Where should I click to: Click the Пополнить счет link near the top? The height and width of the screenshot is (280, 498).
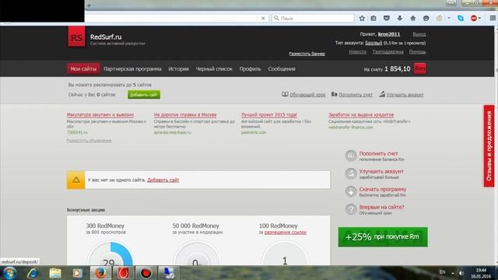(x=356, y=95)
